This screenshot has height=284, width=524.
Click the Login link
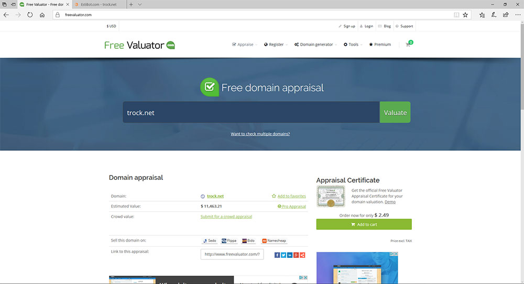(366, 26)
